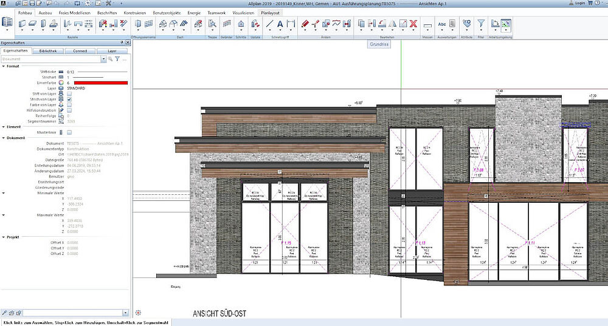Toggle the Farbe von Layer checkbox

coord(69,104)
